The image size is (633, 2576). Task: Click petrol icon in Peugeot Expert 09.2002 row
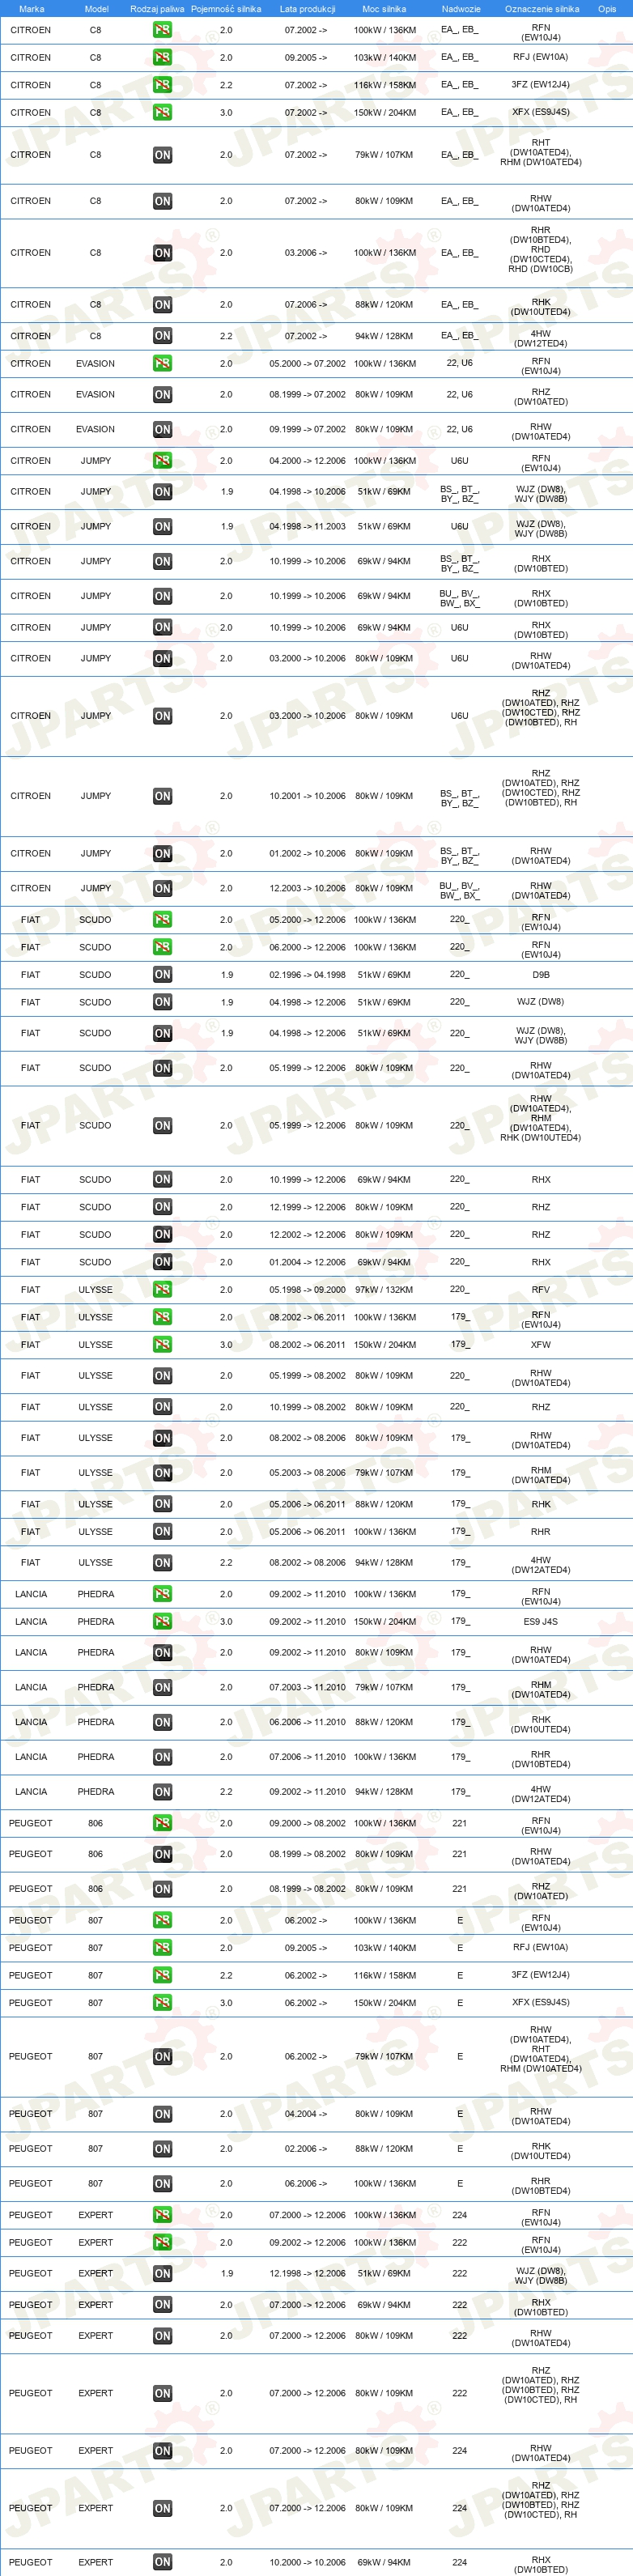click(x=162, y=2242)
